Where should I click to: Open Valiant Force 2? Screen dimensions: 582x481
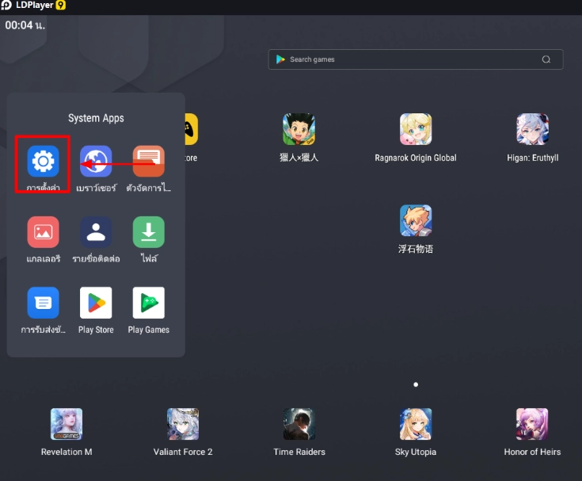(183, 424)
